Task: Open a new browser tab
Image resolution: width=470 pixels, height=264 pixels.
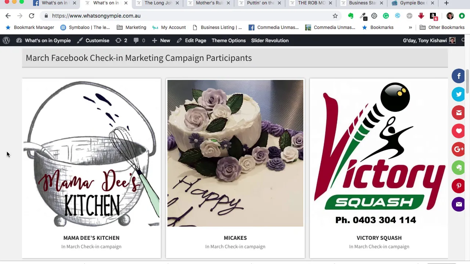Action: [446, 3]
